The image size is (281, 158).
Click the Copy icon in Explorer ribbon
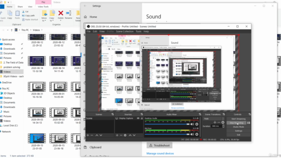(x=10, y=14)
